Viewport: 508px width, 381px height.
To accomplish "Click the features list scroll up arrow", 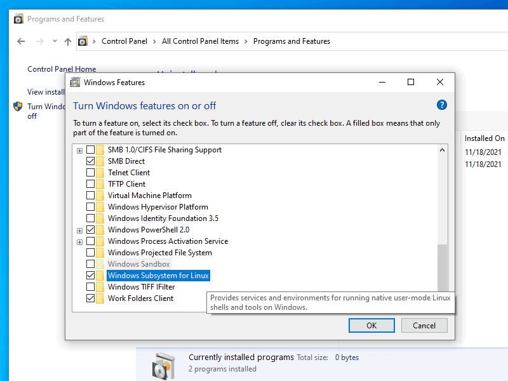I will point(442,150).
